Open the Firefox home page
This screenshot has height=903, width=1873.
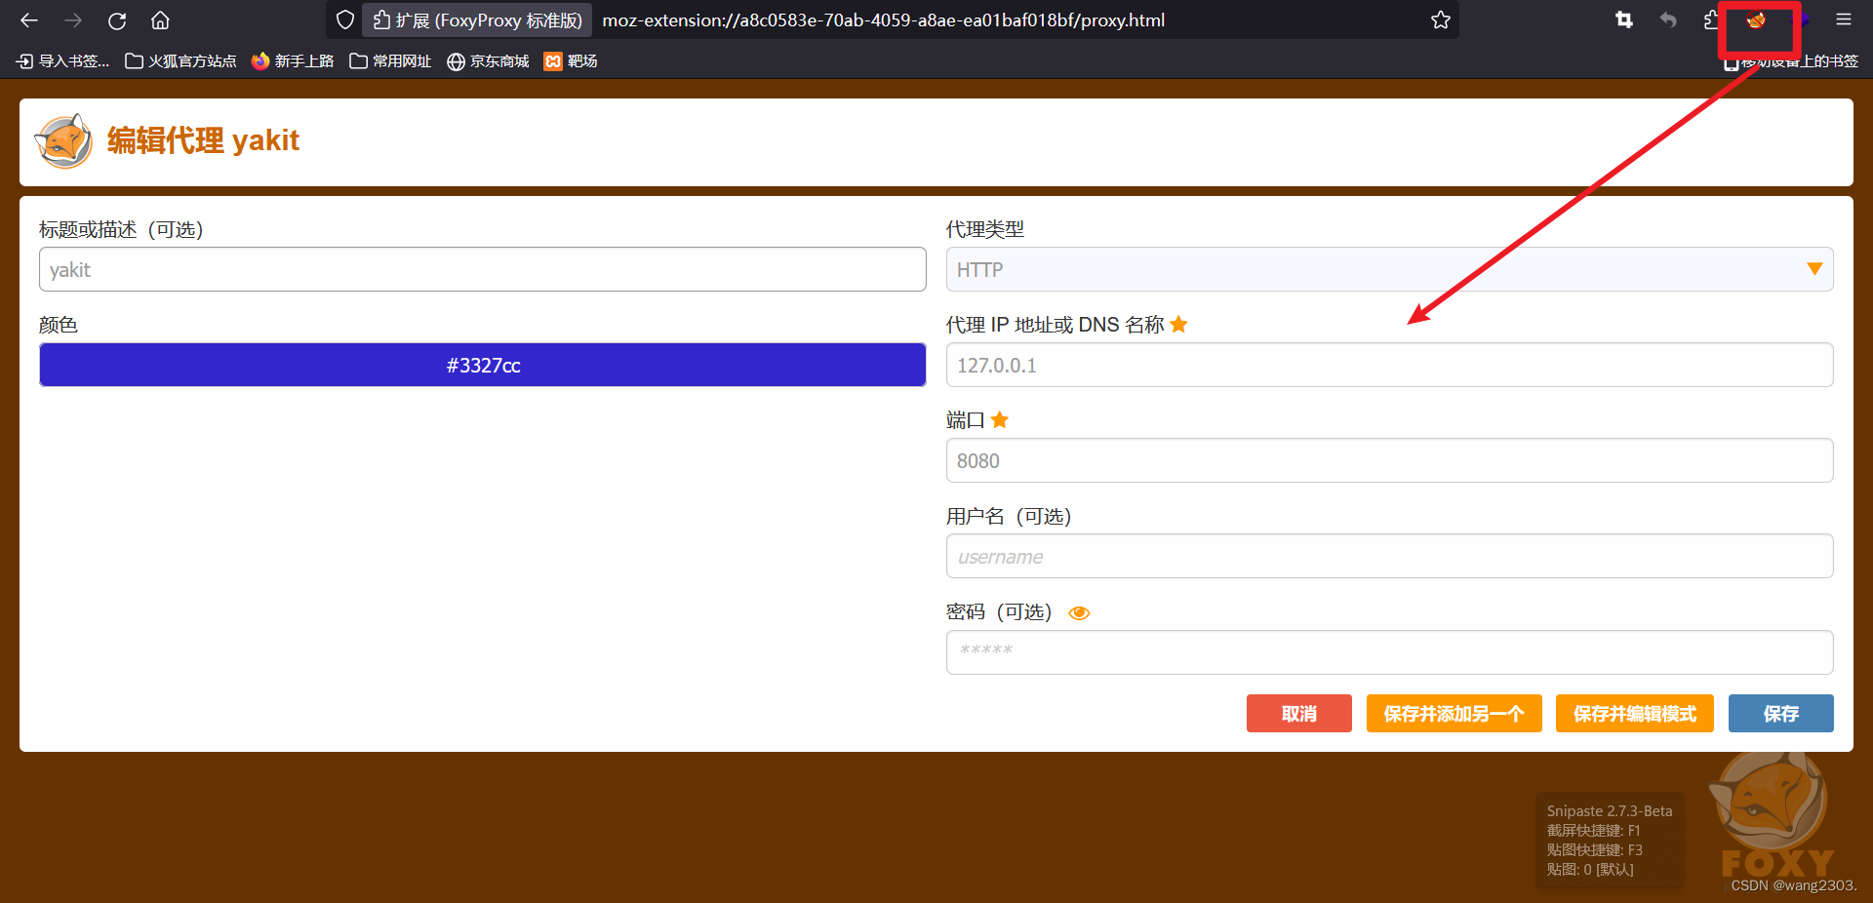[x=160, y=20]
